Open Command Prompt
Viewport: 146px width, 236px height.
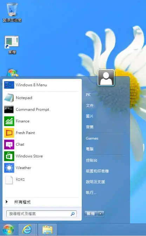pyautogui.click(x=41, y=109)
